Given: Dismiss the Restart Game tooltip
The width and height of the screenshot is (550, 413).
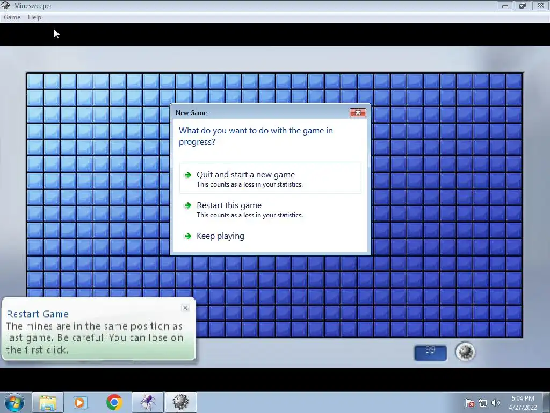Looking at the screenshot, I should click(185, 308).
